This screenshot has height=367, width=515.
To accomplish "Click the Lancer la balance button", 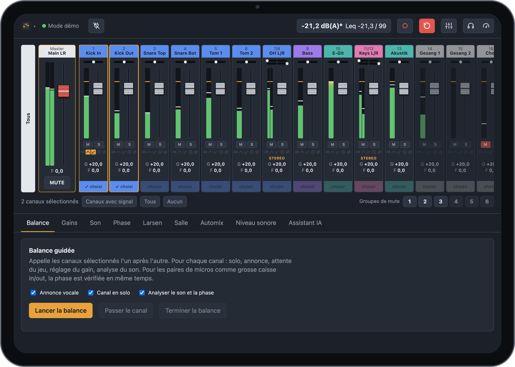I will [61, 311].
